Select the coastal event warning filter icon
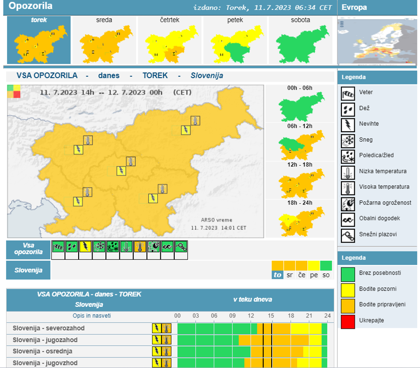This screenshot has height=368, width=420. pyautogui.click(x=167, y=247)
